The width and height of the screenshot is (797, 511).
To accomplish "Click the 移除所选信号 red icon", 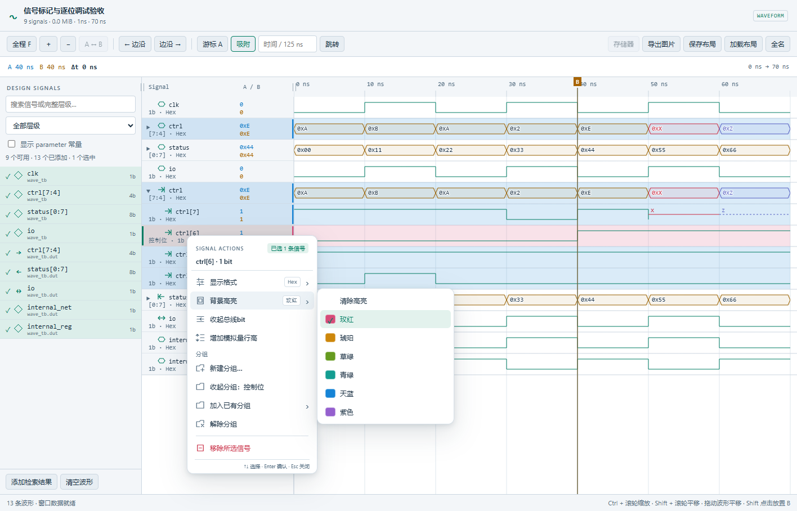I will (x=200, y=448).
